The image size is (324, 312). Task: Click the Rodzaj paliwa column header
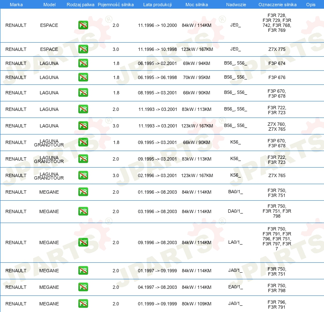[x=80, y=4]
